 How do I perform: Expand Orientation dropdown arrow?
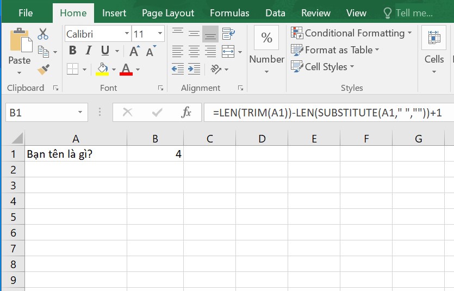pyautogui.click(x=226, y=70)
